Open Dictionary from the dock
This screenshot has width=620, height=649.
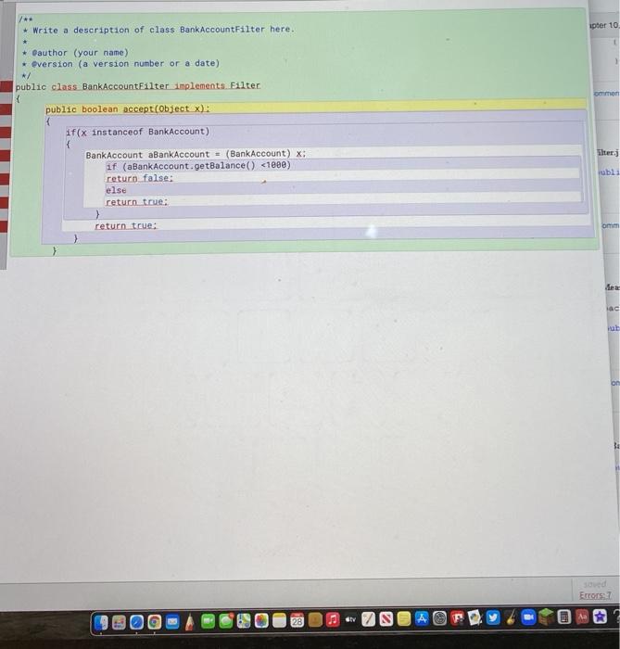(x=582, y=617)
